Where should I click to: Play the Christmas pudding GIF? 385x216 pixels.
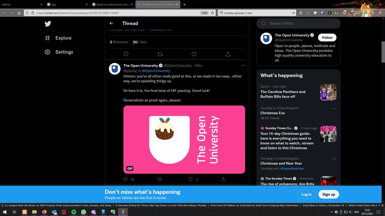pos(184,140)
